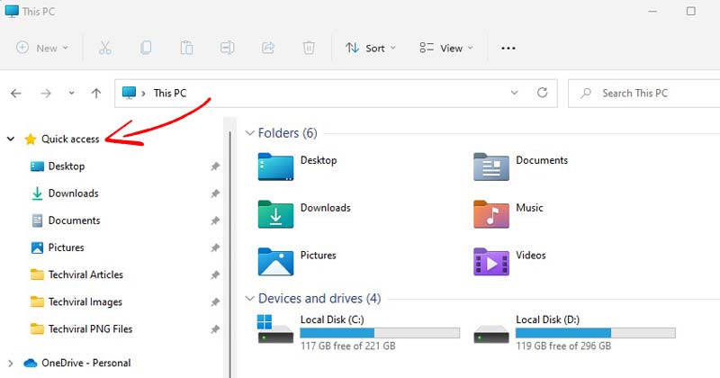Image resolution: width=720 pixels, height=378 pixels.
Task: Toggle pin icon next to Techvival Articles
Action: [x=215, y=274]
